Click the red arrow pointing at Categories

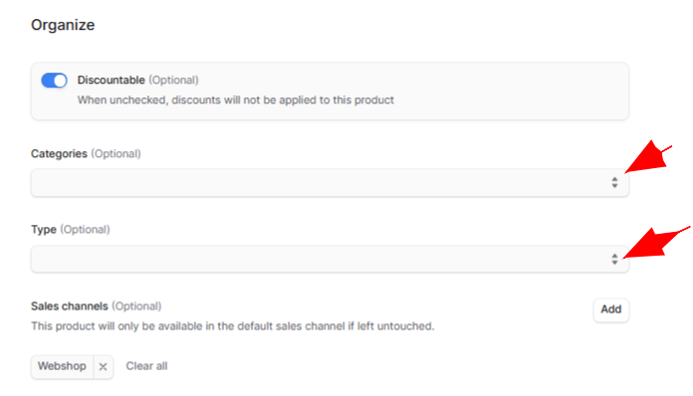648,157
